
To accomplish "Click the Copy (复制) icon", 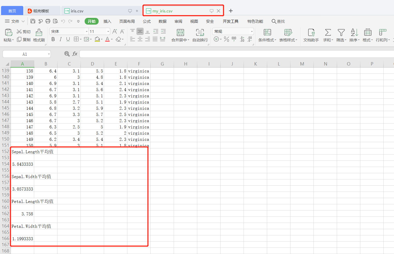I will click(x=19, y=39).
